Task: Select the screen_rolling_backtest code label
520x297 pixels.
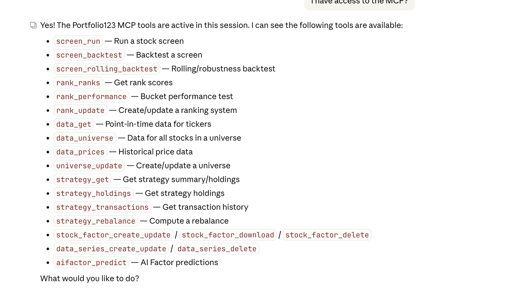Action: coord(107,69)
